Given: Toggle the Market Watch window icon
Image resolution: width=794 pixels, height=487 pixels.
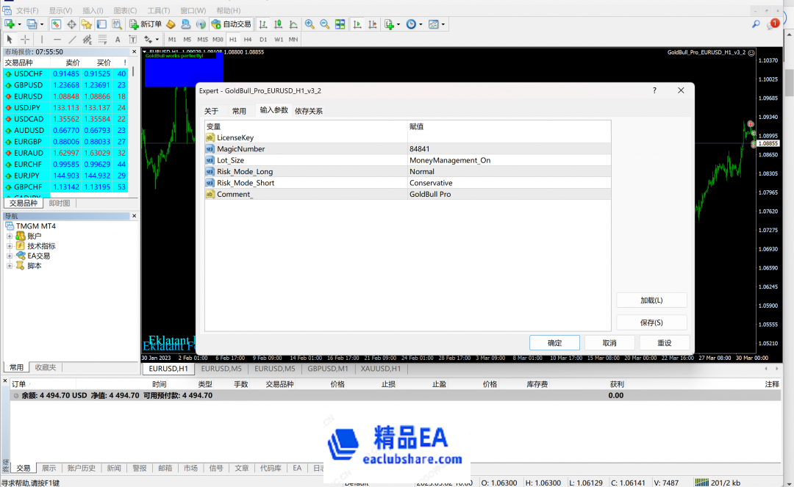Looking at the screenshot, I should 56,24.
